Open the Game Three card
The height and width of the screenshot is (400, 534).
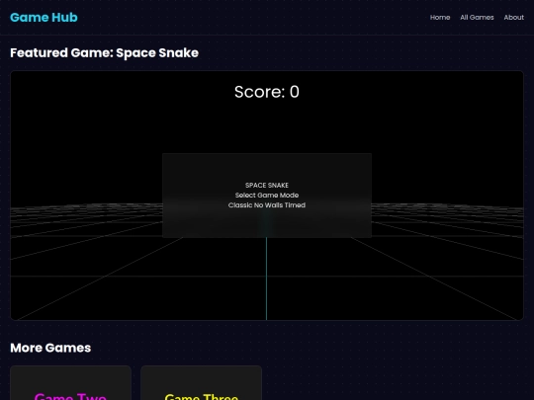point(202,383)
